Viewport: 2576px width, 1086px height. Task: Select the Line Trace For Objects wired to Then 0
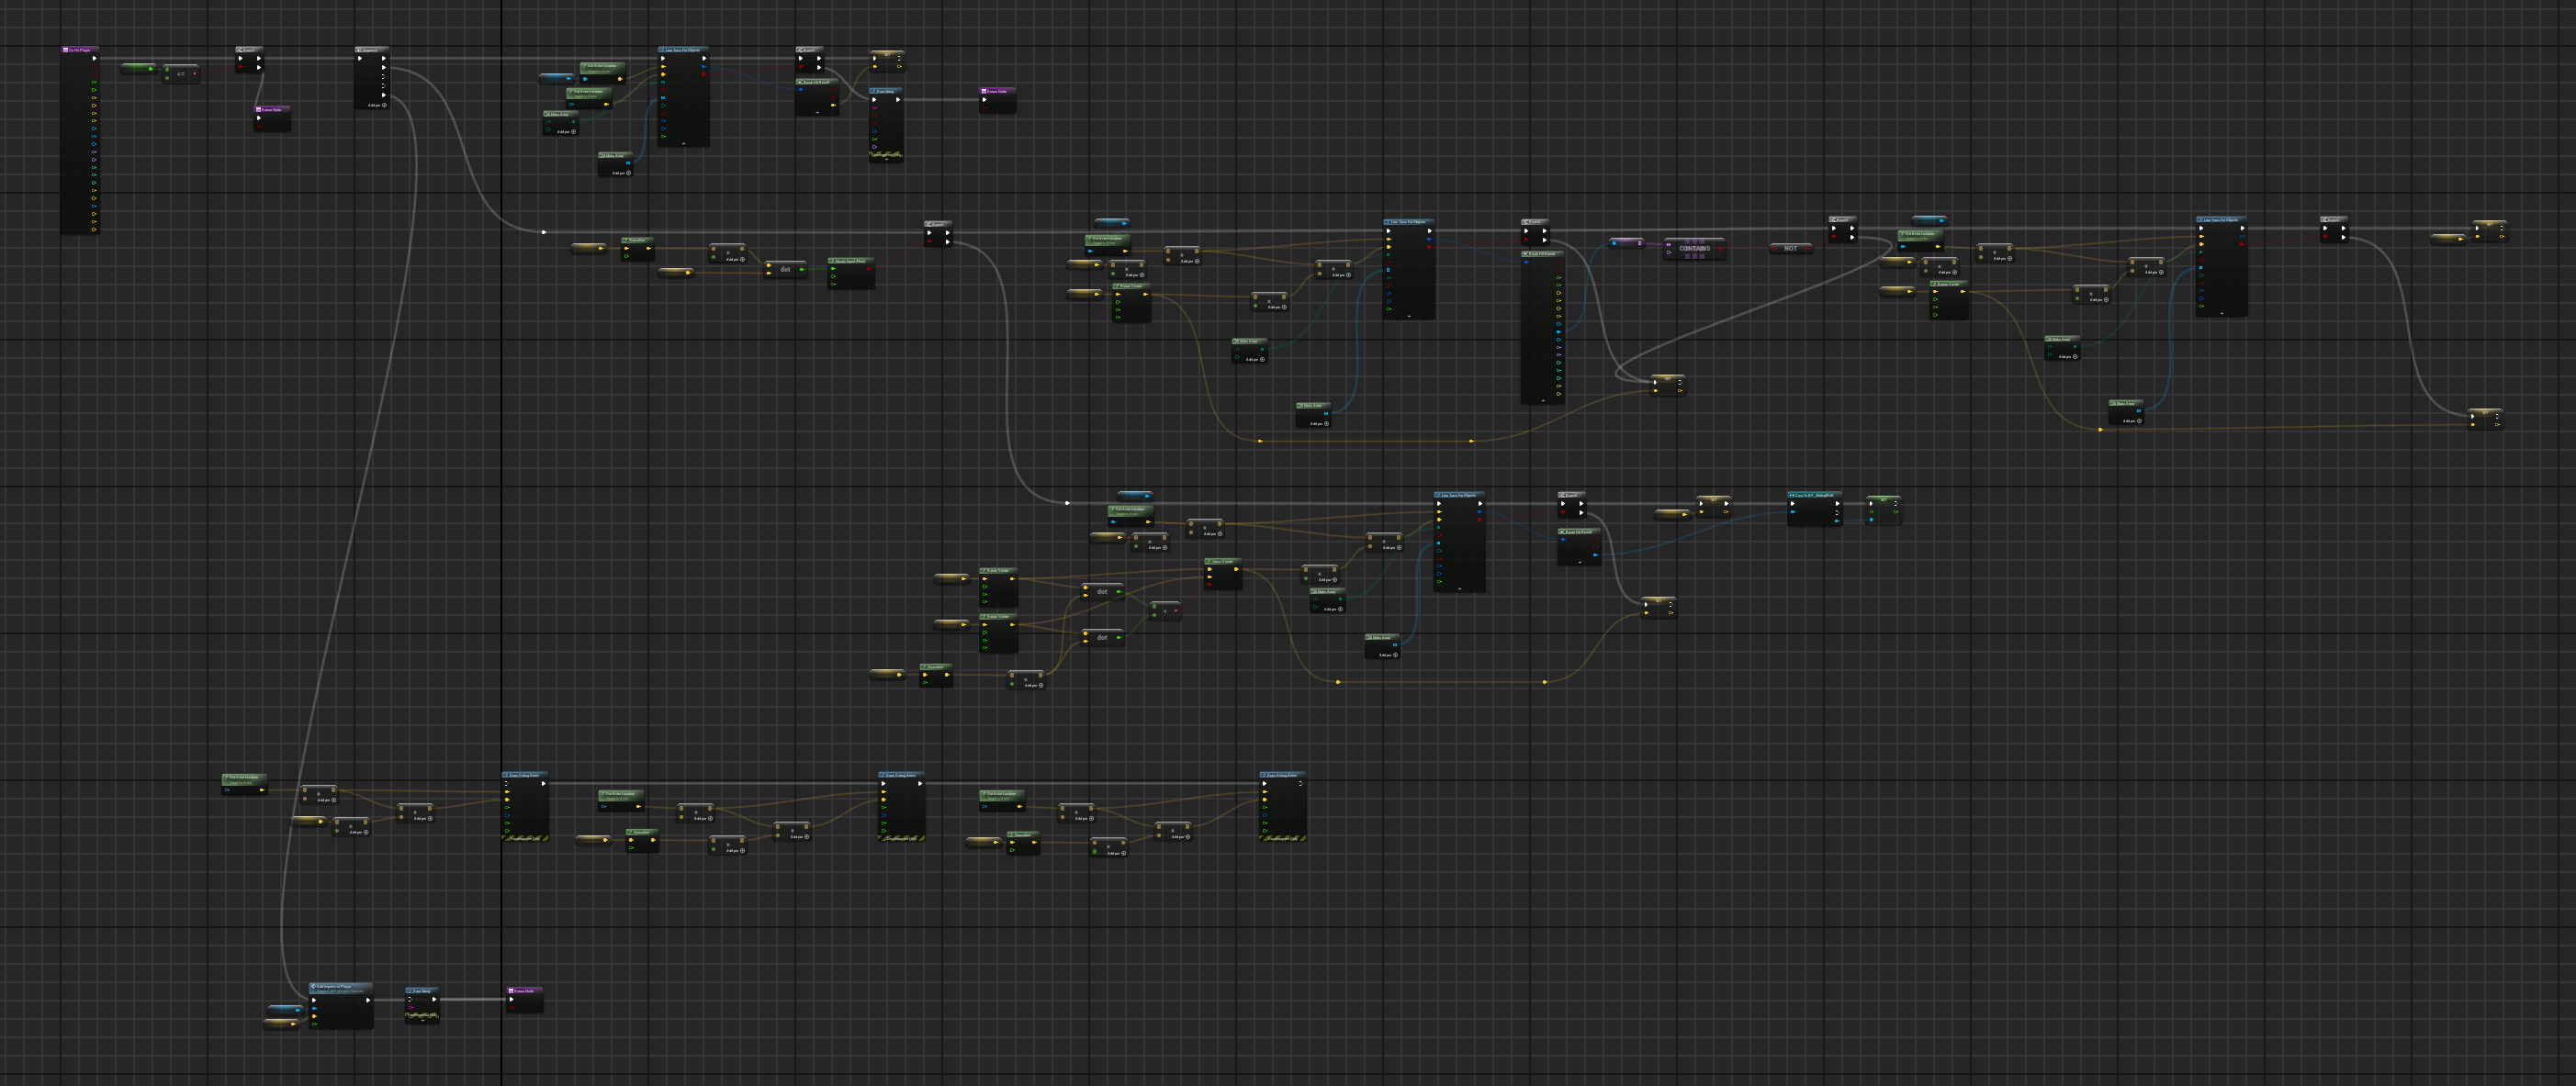click(x=684, y=96)
